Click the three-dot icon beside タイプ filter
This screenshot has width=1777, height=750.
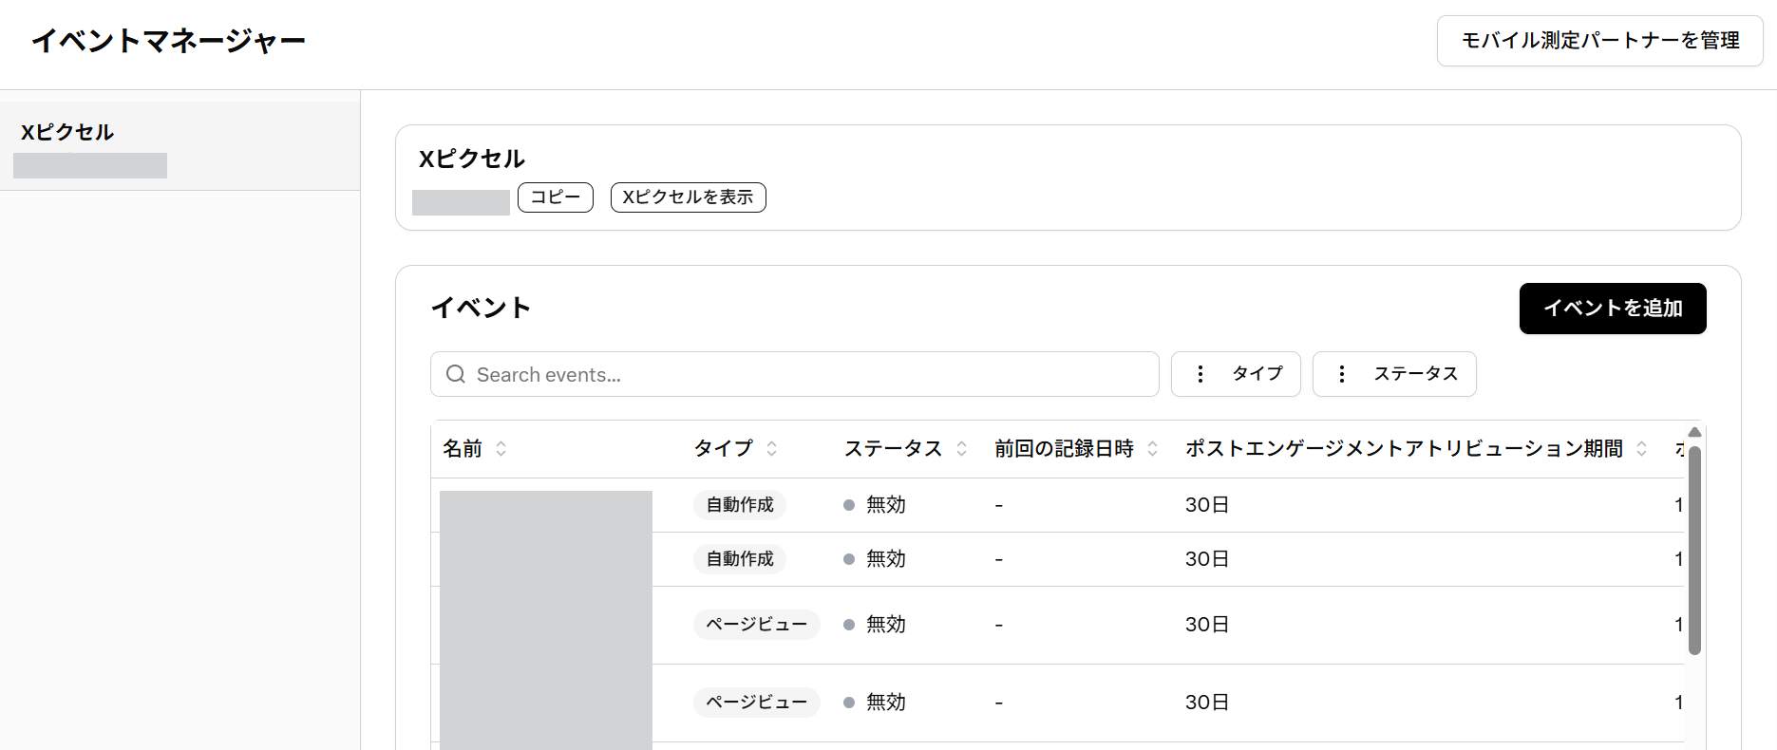point(1200,374)
